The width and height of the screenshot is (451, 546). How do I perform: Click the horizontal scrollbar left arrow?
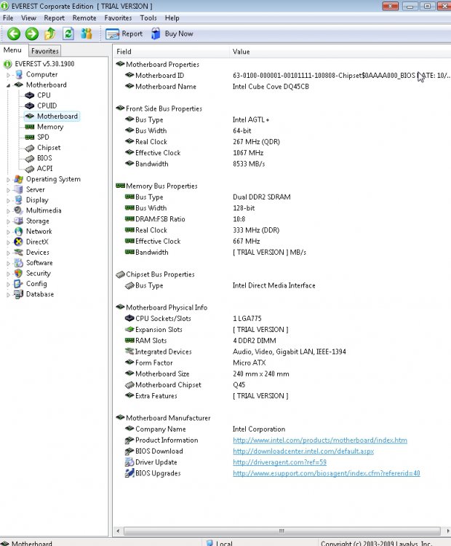tap(119, 531)
